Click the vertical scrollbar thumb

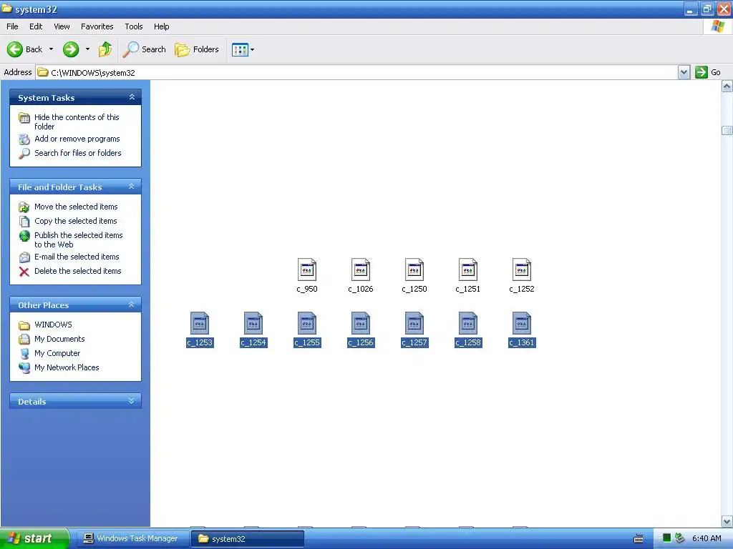pos(727,130)
